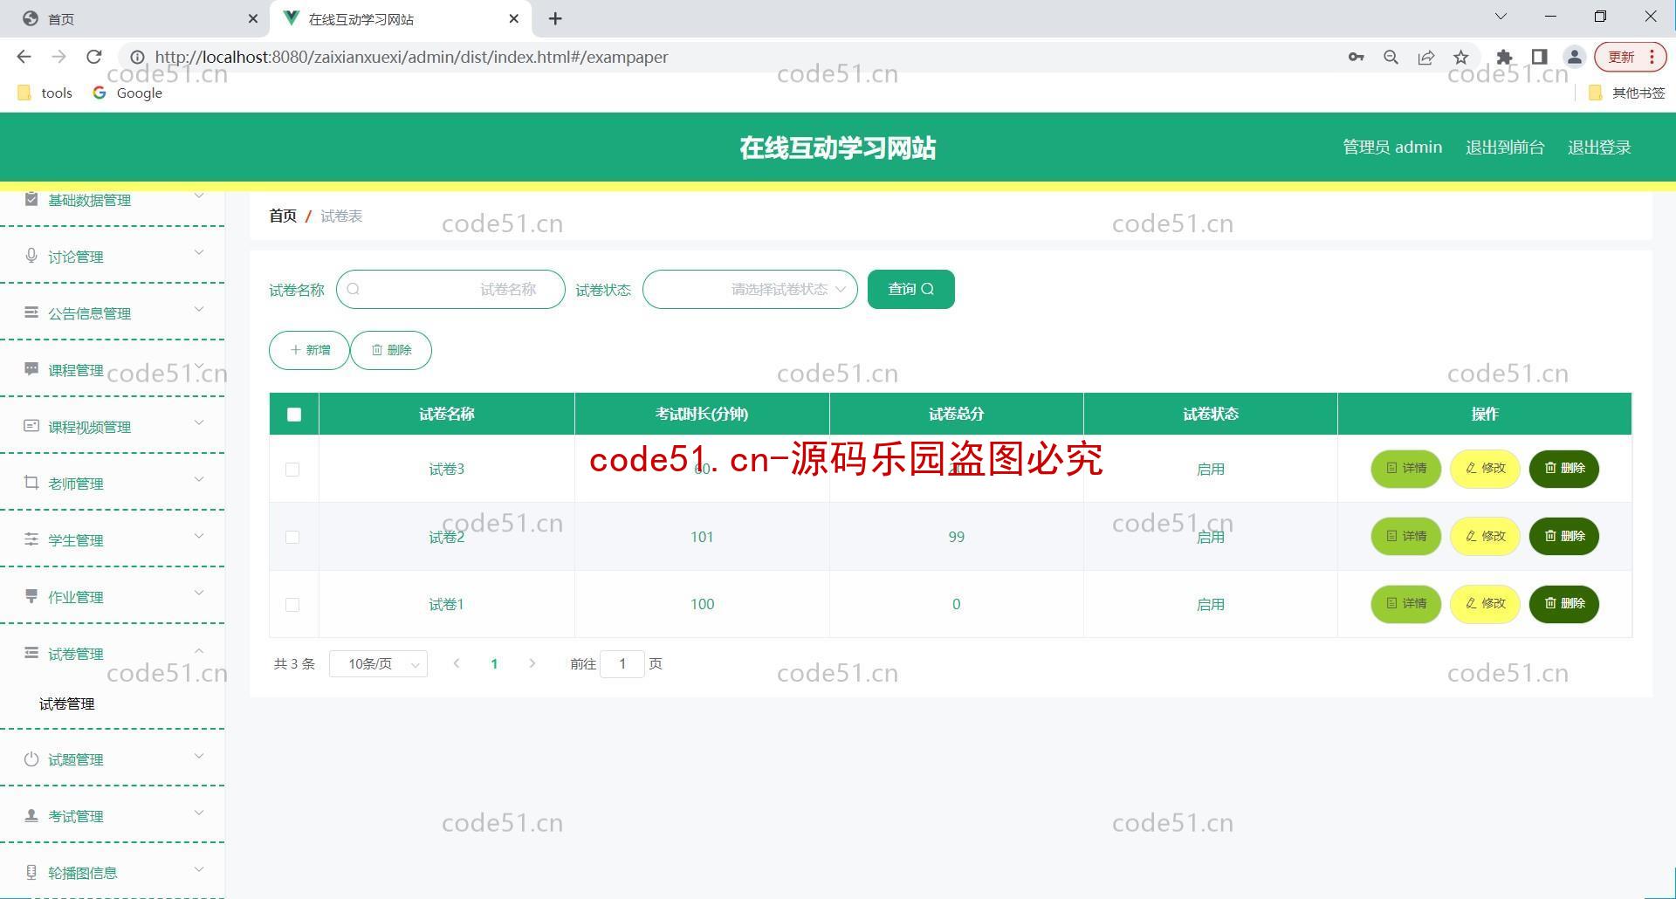Click the 前往 page number input box
Image resolution: width=1676 pixels, height=899 pixels.
pyautogui.click(x=622, y=664)
